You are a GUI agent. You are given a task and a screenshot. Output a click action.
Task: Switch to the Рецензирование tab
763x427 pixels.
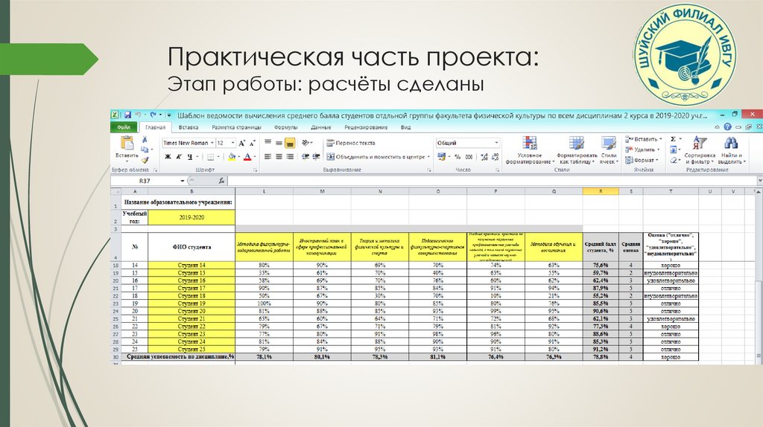(x=366, y=127)
